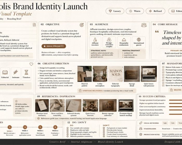This screenshot has height=145, width=182.
Task: Click the Hospitality enthusiasts bell icon
Action: 124,40
